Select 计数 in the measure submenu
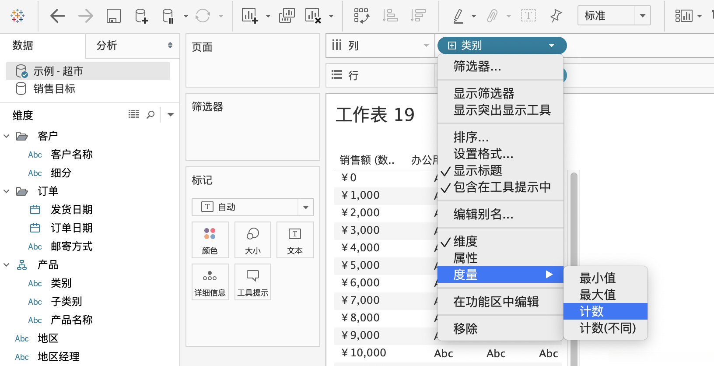714x366 pixels. (x=605, y=311)
